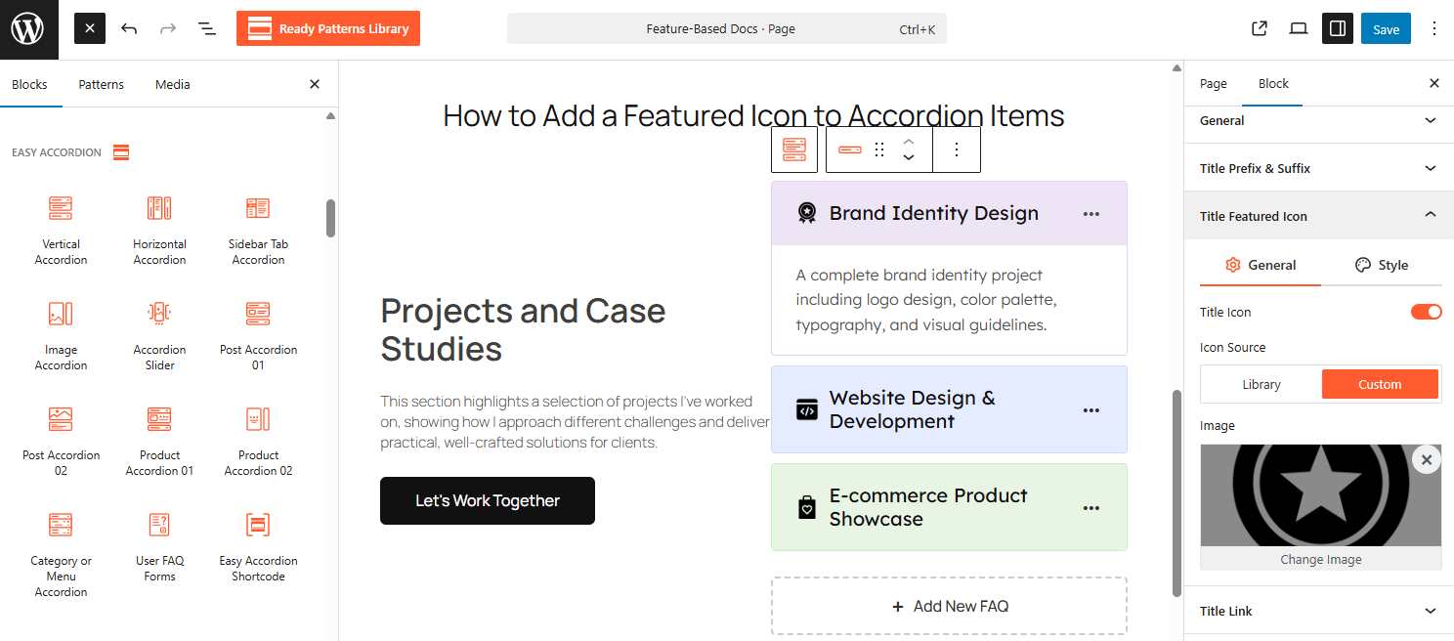Insert the Accordion Slider block

click(159, 335)
